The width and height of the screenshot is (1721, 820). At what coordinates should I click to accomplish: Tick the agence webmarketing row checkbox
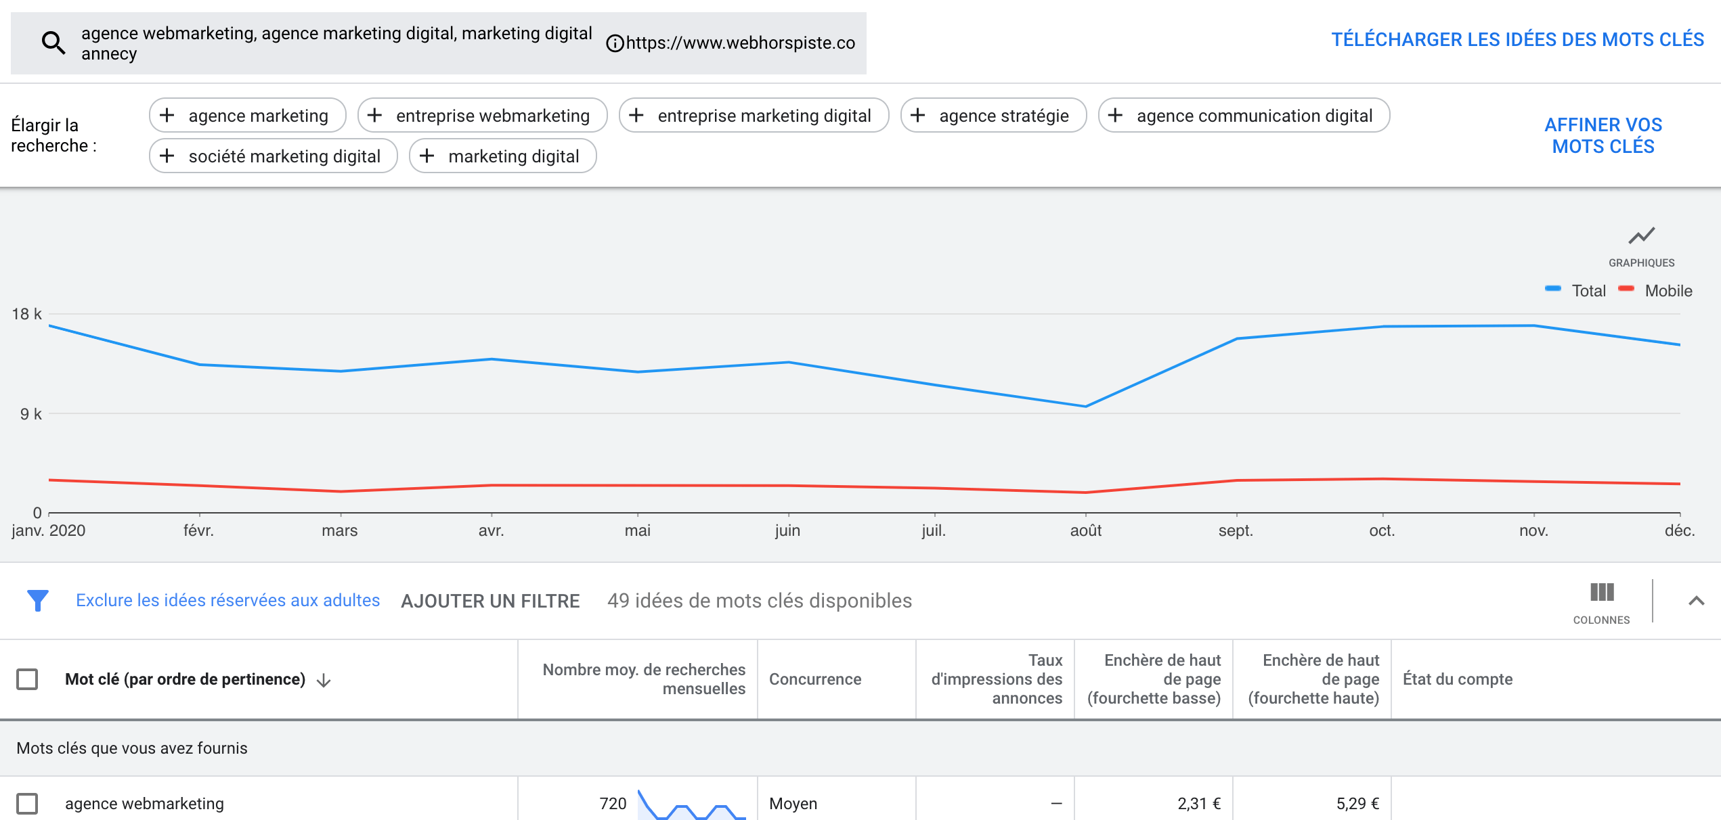27,804
